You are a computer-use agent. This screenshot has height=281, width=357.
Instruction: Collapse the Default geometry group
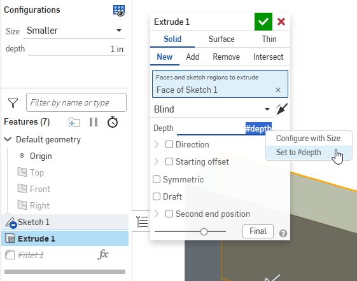(8, 139)
